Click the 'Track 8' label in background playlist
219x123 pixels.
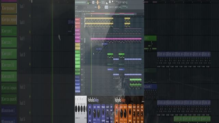tap(22, 23)
